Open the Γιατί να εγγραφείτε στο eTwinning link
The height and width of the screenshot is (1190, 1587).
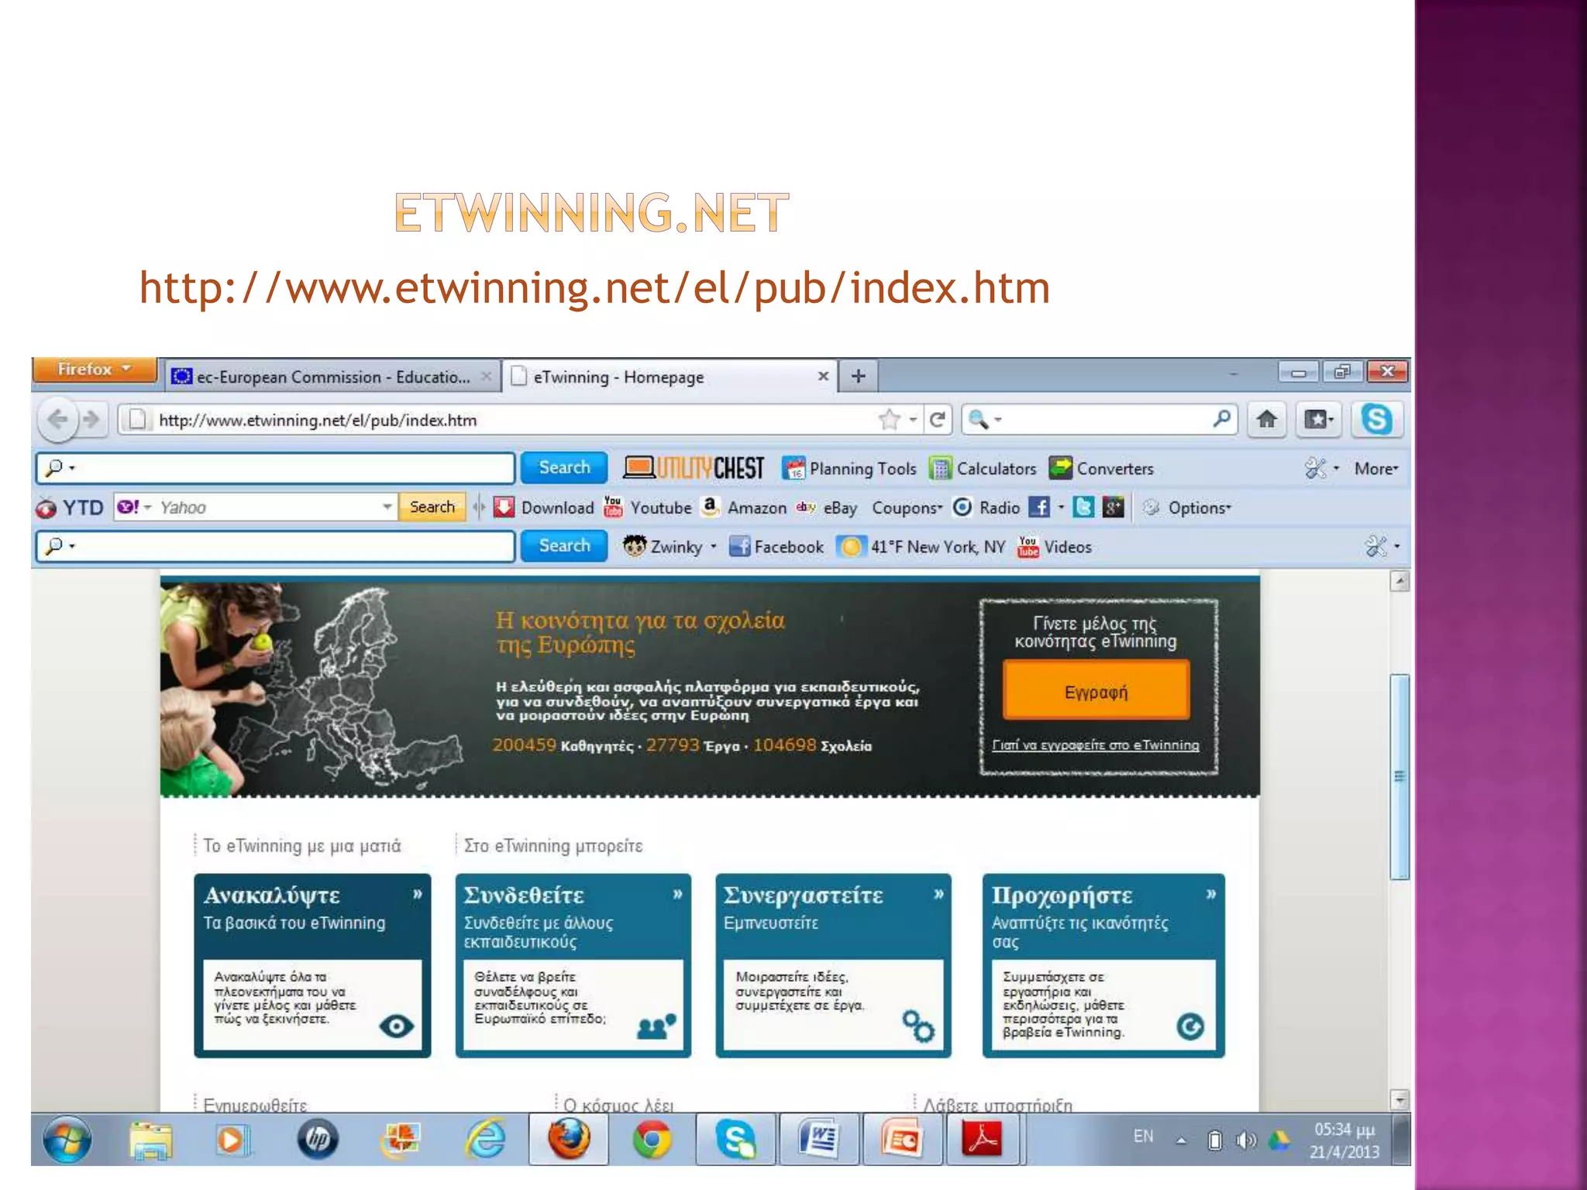pyautogui.click(x=1096, y=745)
